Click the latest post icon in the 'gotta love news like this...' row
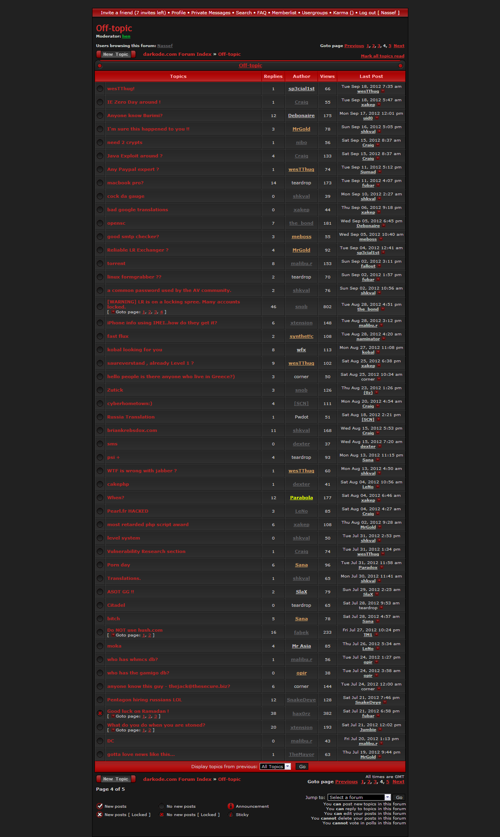Viewport: 500px width, 837px height. coord(380,757)
